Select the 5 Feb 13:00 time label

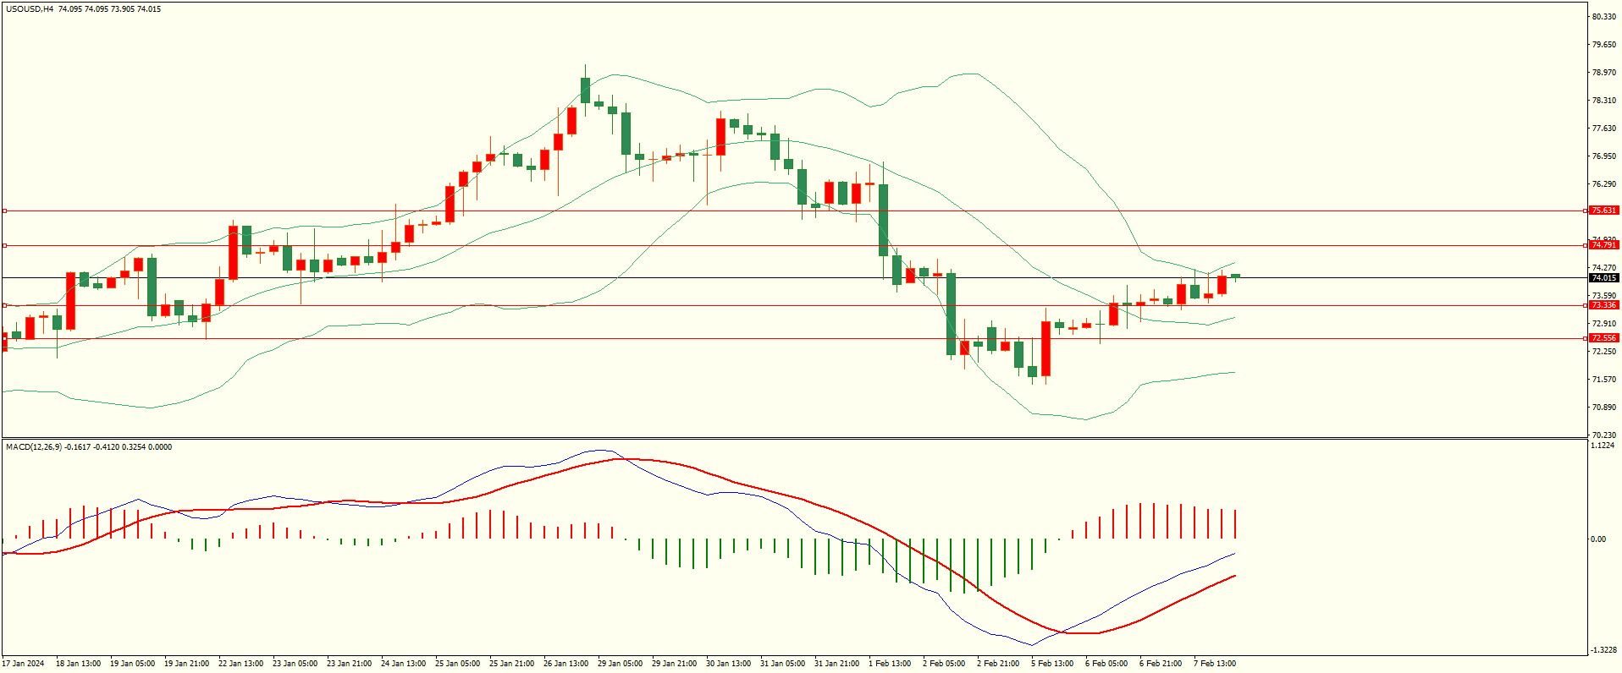click(1052, 664)
